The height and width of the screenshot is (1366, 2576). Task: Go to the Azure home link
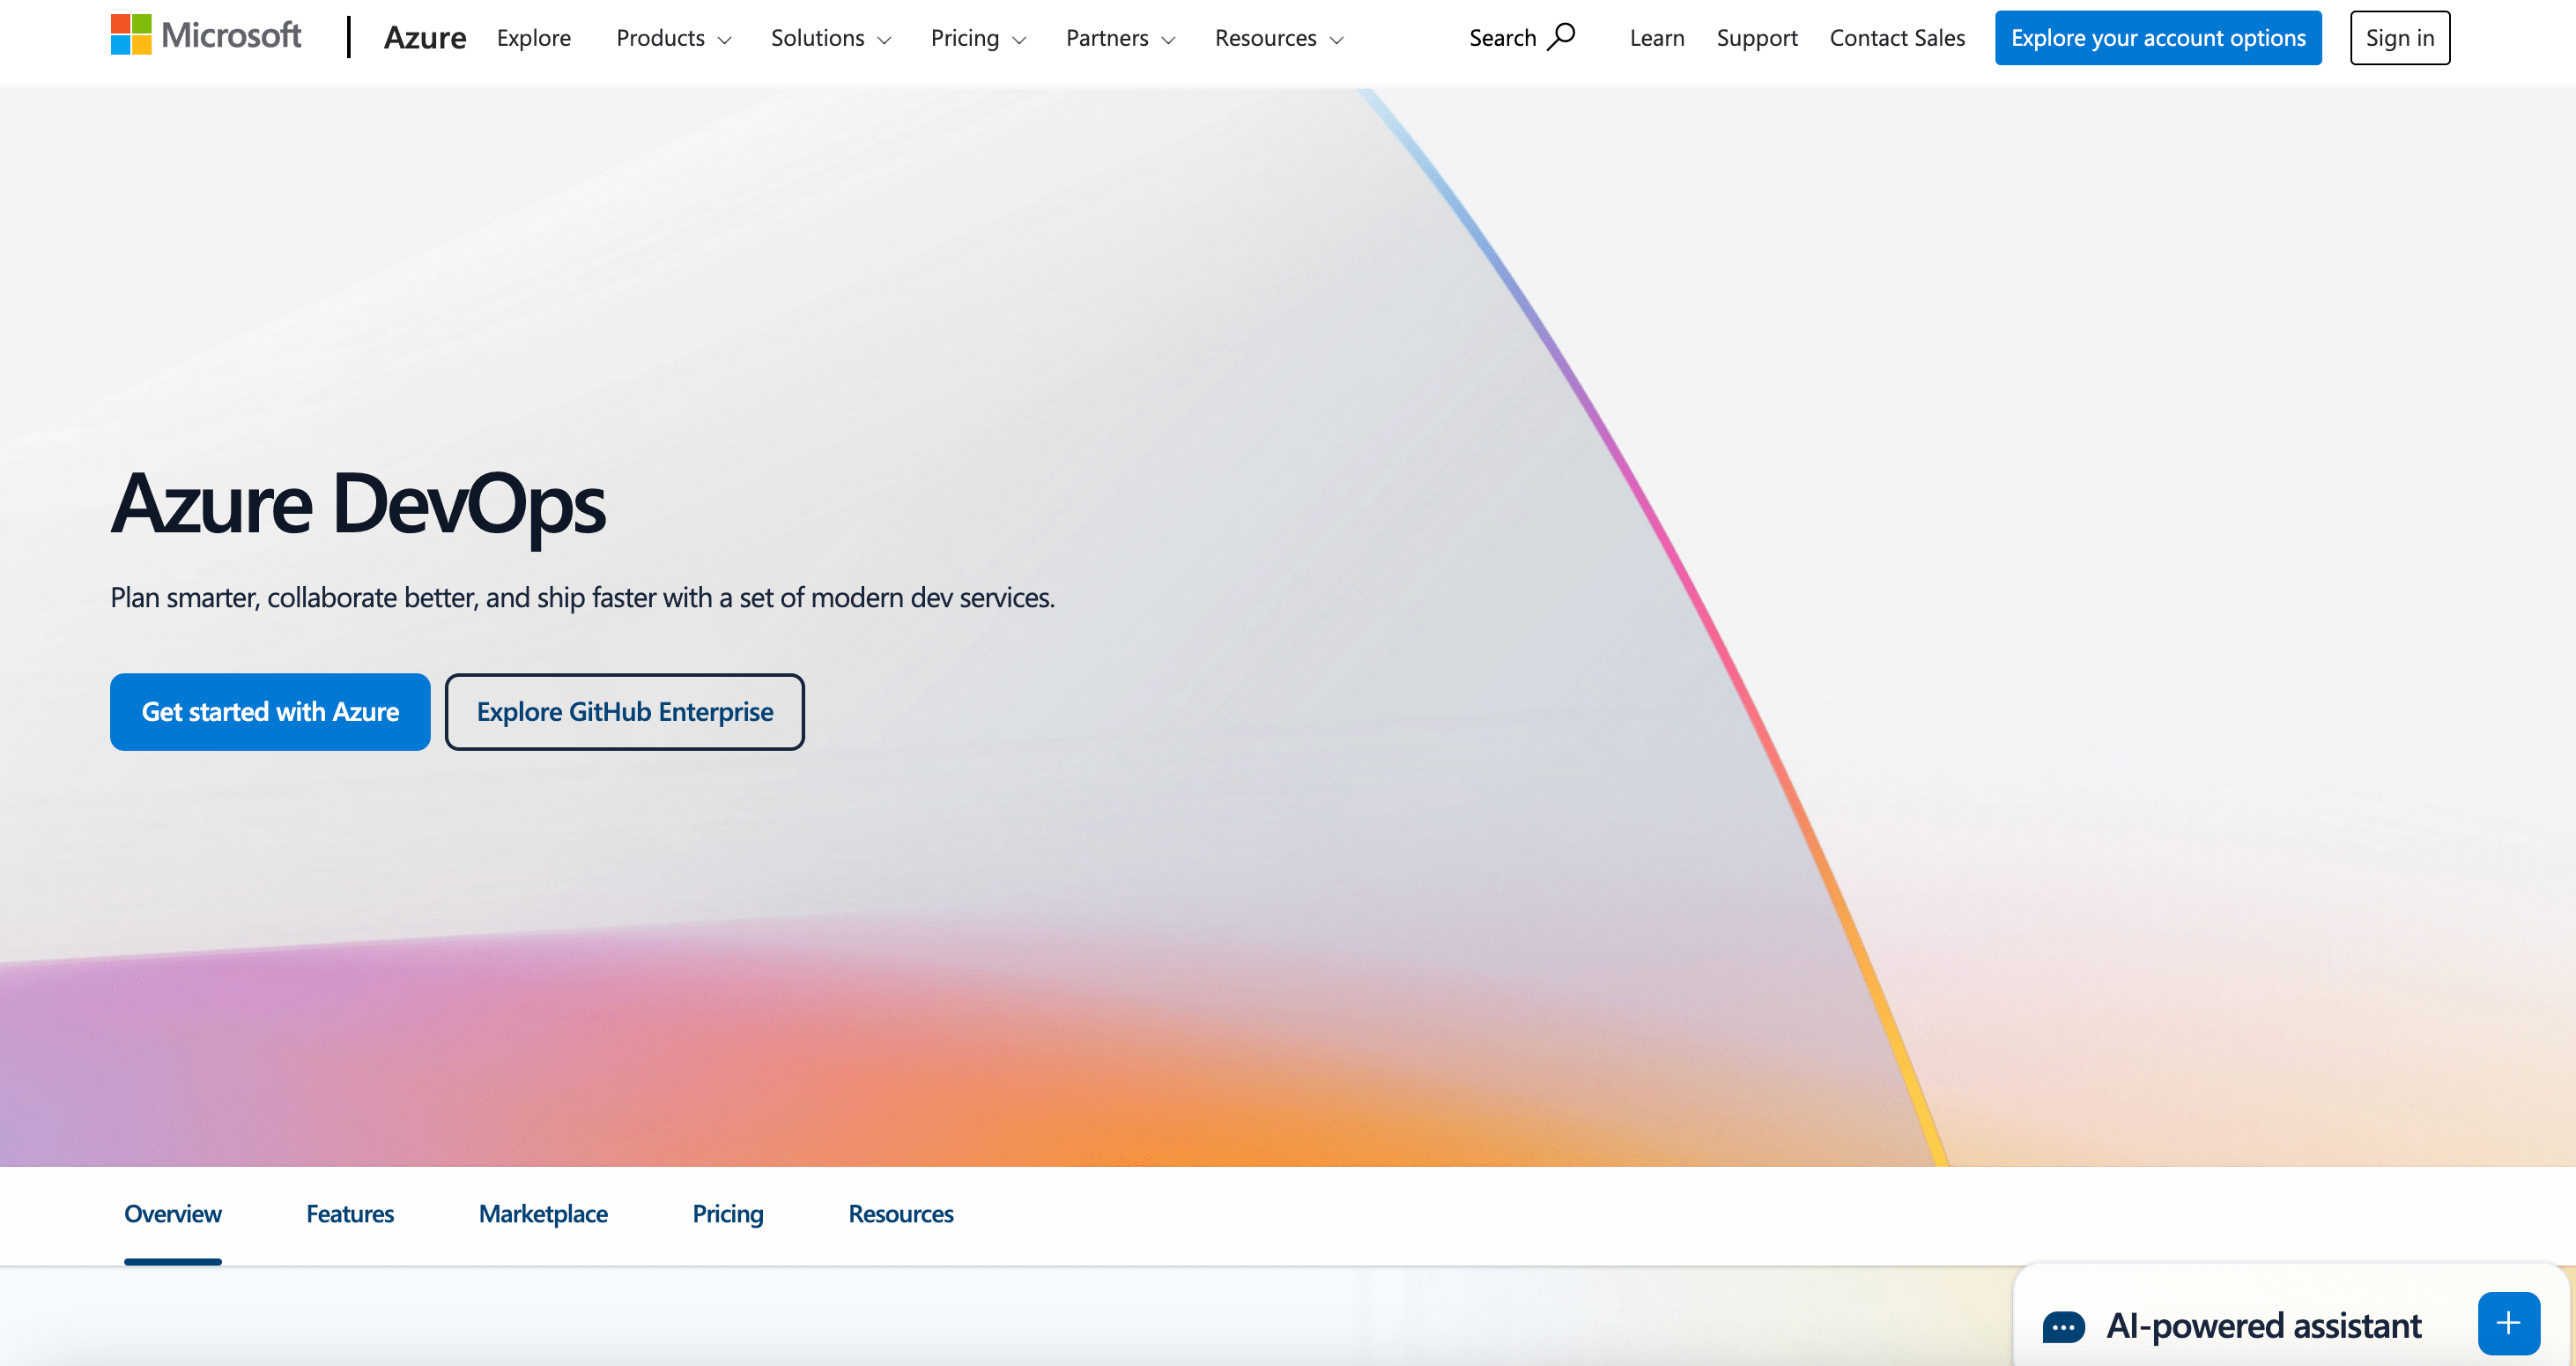point(425,38)
